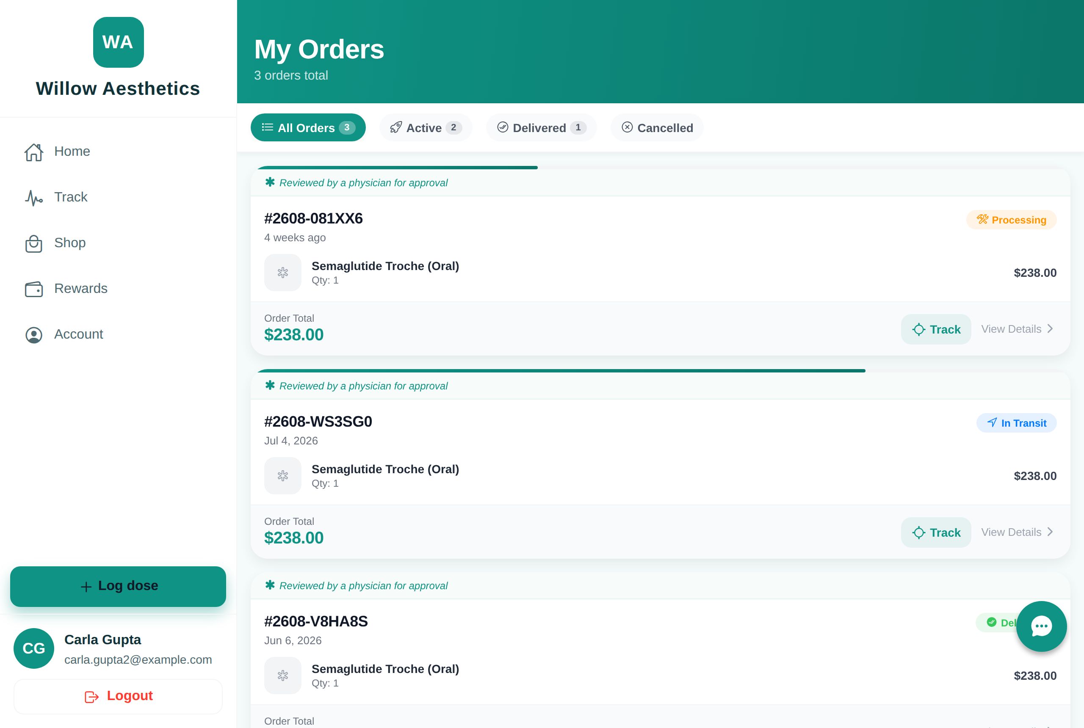Click "3 orders total" subtitle
Viewport: 1084px width, 728px height.
point(291,75)
